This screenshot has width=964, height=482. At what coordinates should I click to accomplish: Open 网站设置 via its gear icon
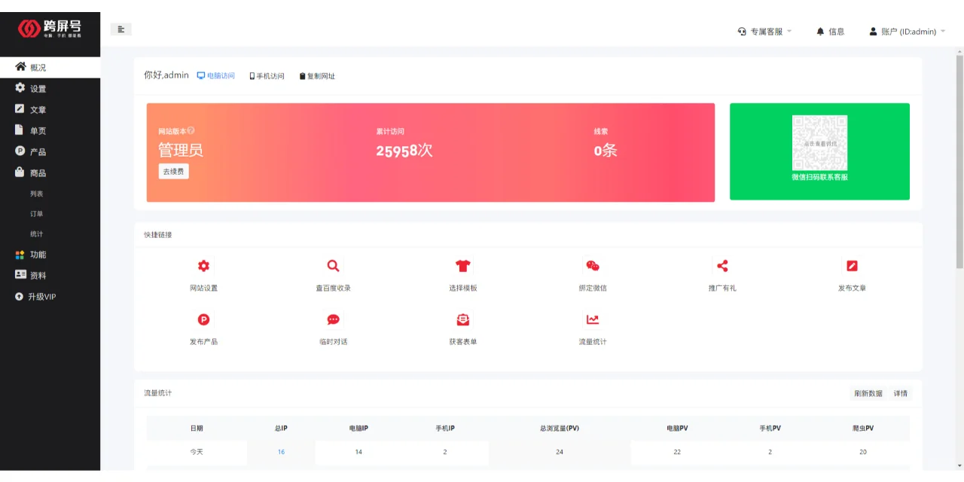pyautogui.click(x=203, y=266)
